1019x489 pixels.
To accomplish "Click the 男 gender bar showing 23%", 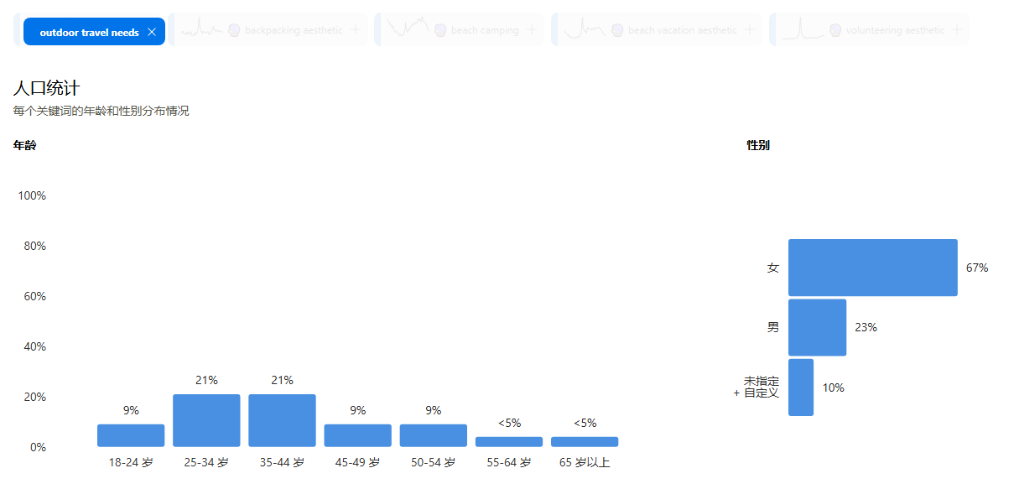I will pyautogui.click(x=818, y=327).
